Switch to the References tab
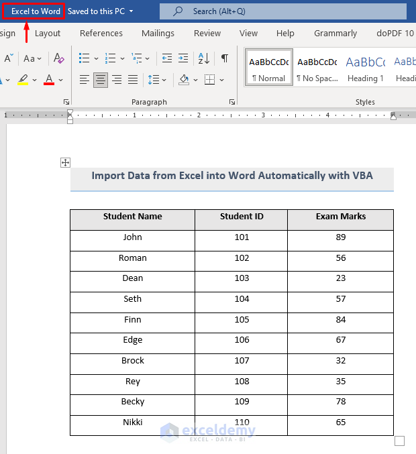 101,34
